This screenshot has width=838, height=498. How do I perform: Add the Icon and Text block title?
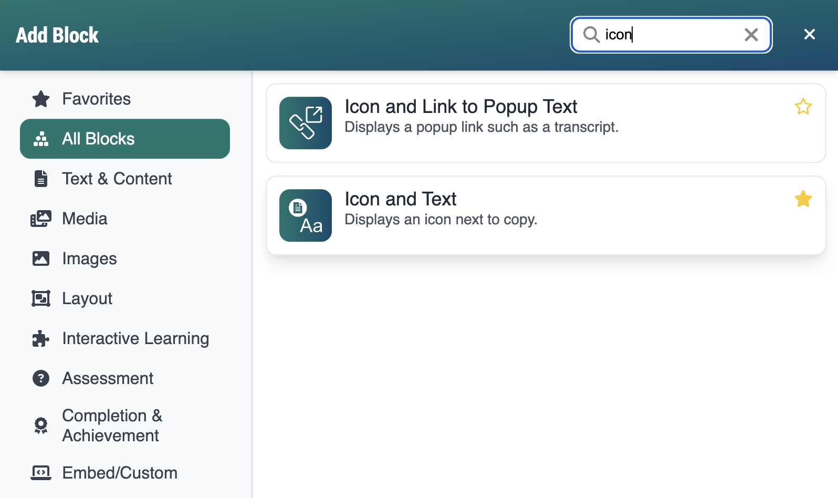tap(400, 199)
